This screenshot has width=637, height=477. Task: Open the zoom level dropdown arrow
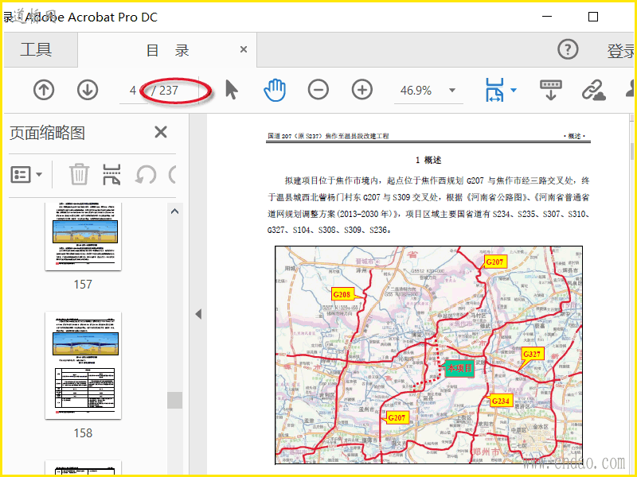pyautogui.click(x=452, y=90)
